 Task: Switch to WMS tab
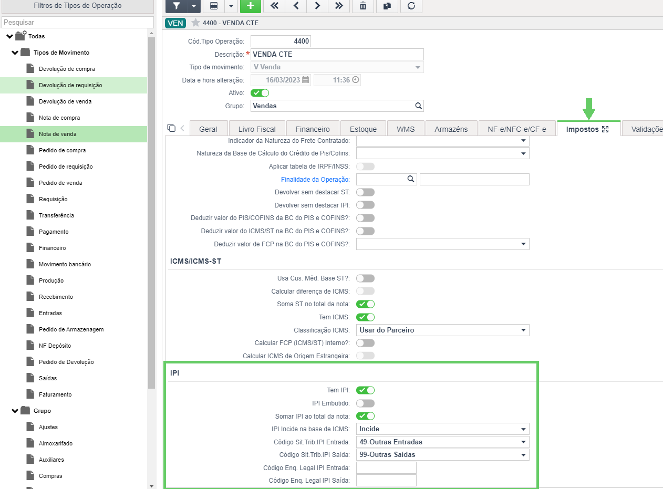tap(406, 129)
